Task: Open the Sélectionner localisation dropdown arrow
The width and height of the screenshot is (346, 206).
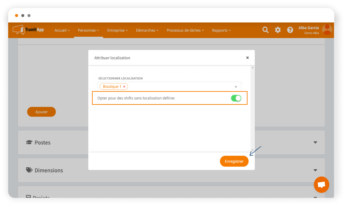Action: (x=236, y=87)
